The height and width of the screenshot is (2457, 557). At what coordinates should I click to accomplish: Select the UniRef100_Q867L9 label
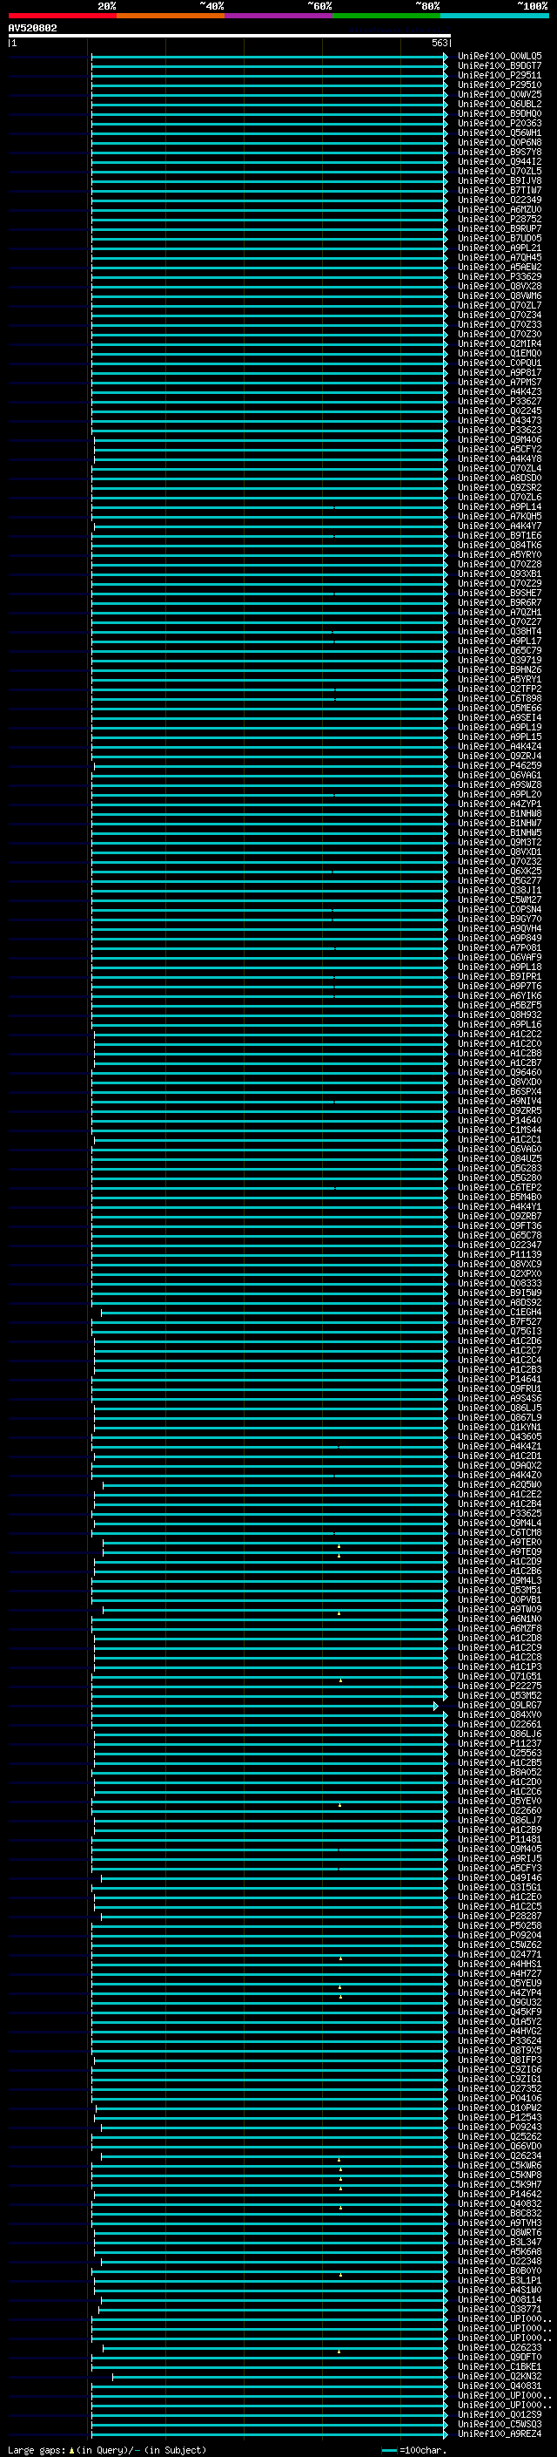tap(500, 1418)
